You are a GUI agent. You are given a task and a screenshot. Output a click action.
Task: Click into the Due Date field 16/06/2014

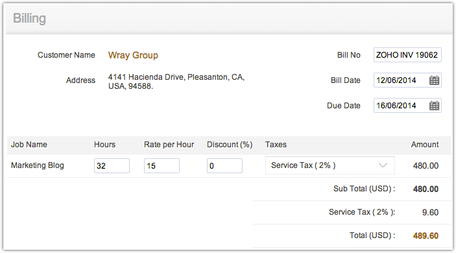[x=407, y=106]
